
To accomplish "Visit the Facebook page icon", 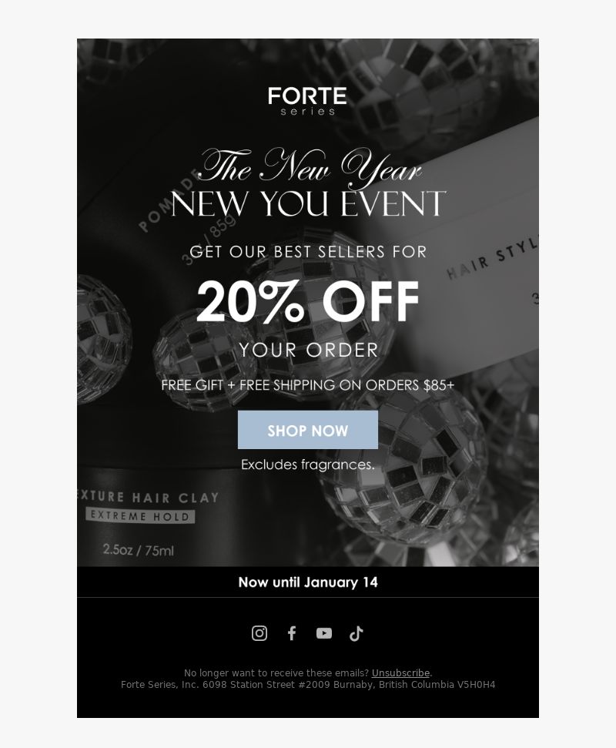I will [x=292, y=633].
